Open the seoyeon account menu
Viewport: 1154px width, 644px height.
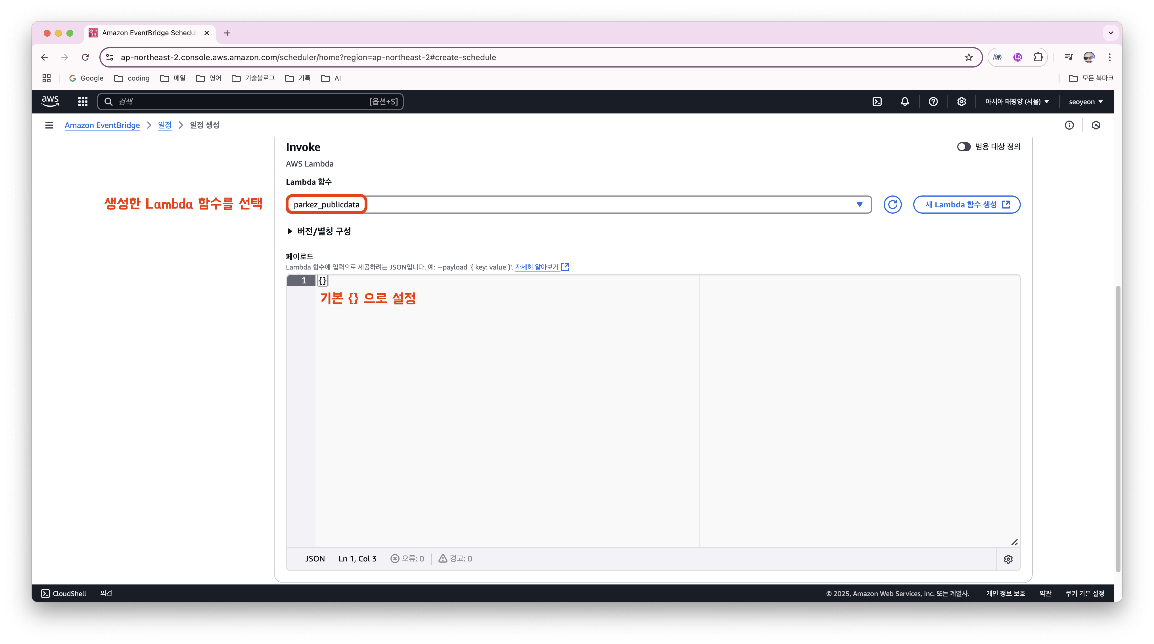[x=1086, y=102]
